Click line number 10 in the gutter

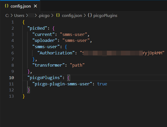(11, 78)
